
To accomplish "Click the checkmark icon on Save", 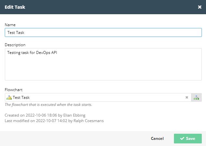I will click(182, 138).
